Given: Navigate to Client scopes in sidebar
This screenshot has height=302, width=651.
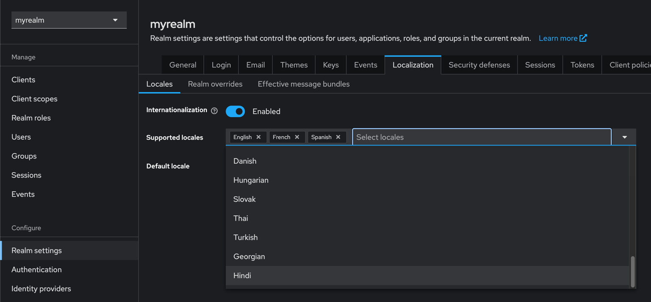Looking at the screenshot, I should [34, 99].
